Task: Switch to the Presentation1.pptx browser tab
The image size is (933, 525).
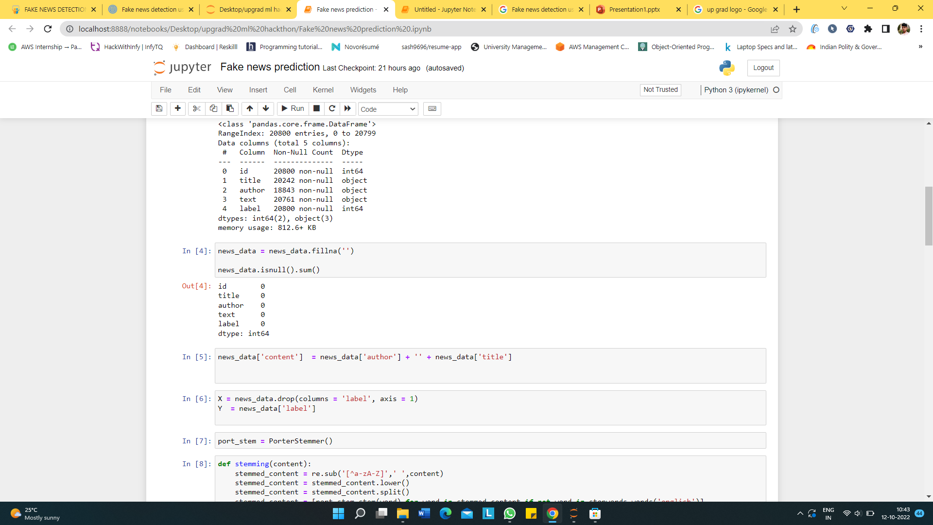Action: coord(634,9)
